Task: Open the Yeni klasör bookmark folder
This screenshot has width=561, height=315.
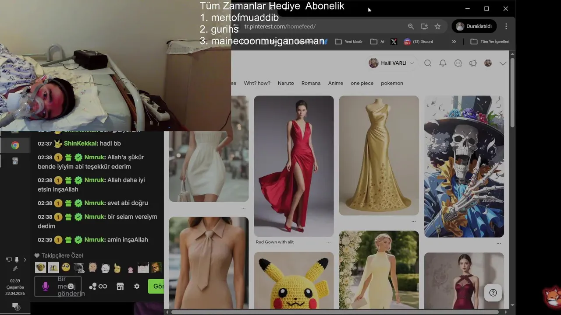Action: 349,42
